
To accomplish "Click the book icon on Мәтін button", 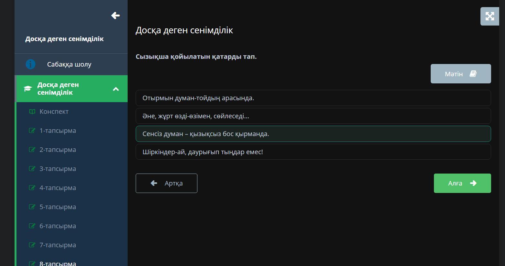I will (473, 74).
